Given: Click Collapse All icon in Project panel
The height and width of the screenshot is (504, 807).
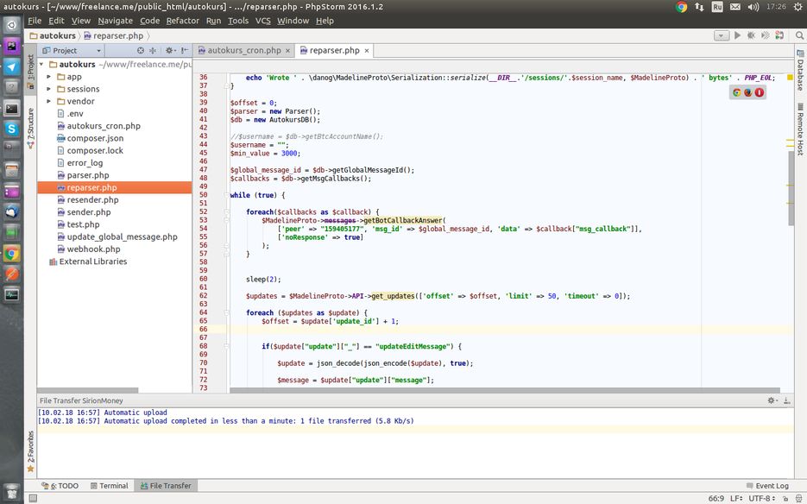Looking at the screenshot, I should coord(153,50).
